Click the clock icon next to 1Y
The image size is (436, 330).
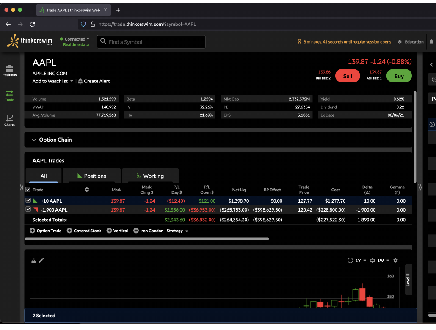350,261
